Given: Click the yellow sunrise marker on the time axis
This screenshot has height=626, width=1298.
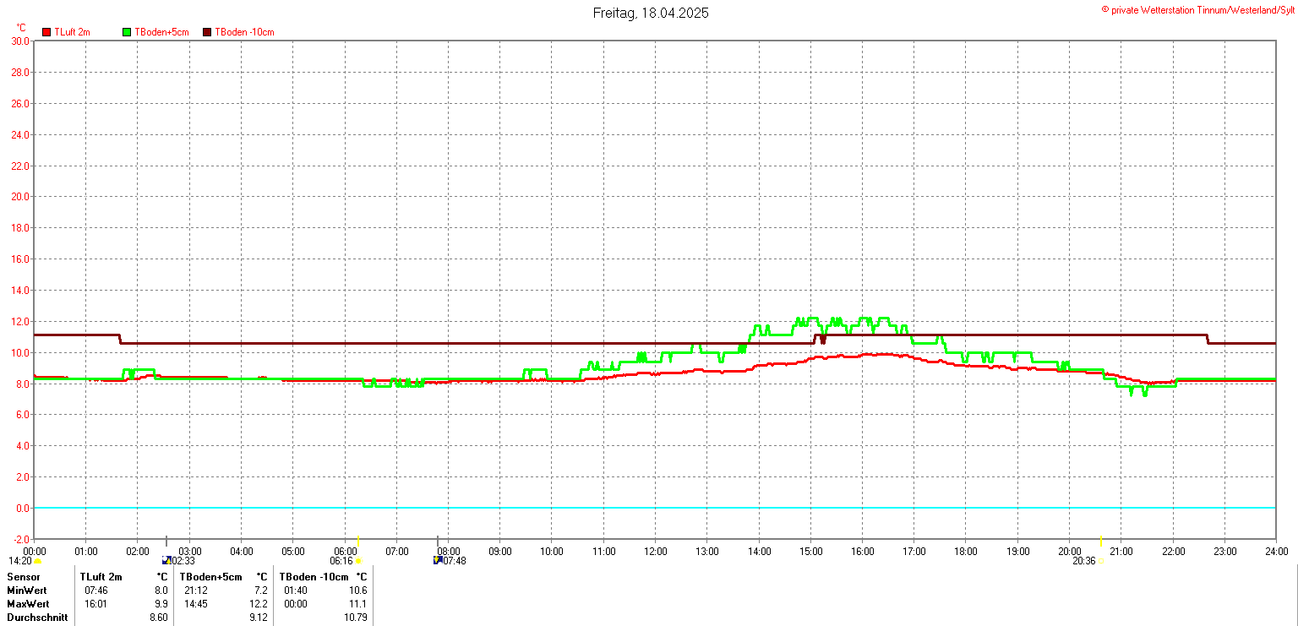Looking at the screenshot, I should 358,541.
